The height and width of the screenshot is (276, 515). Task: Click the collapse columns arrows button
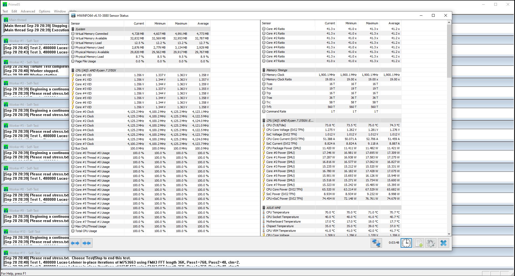point(87,243)
